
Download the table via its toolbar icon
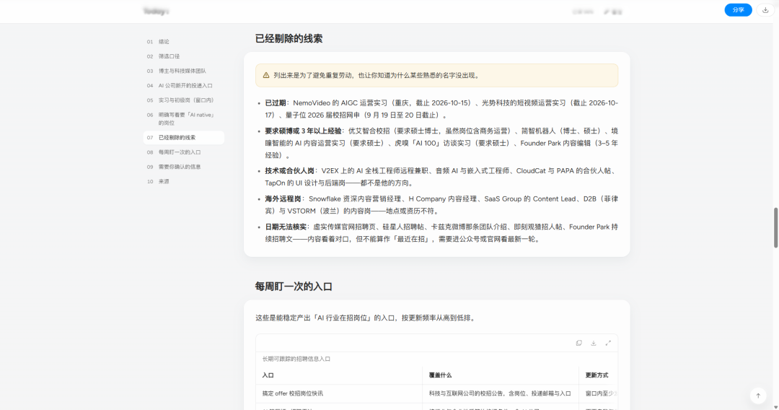pos(593,343)
